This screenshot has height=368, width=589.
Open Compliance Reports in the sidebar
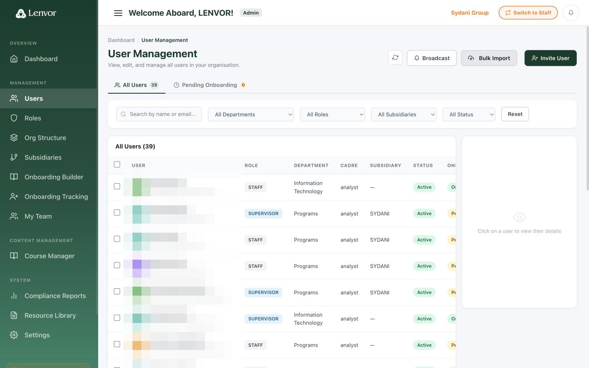pyautogui.click(x=48, y=296)
